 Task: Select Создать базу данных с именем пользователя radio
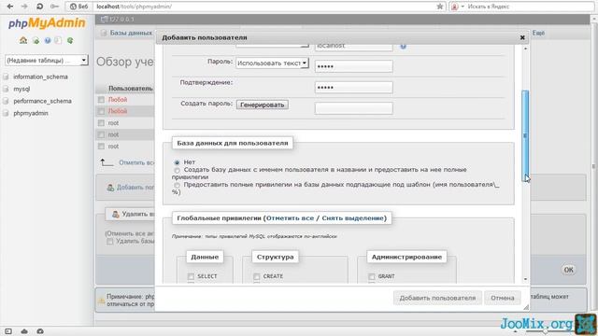(x=177, y=170)
